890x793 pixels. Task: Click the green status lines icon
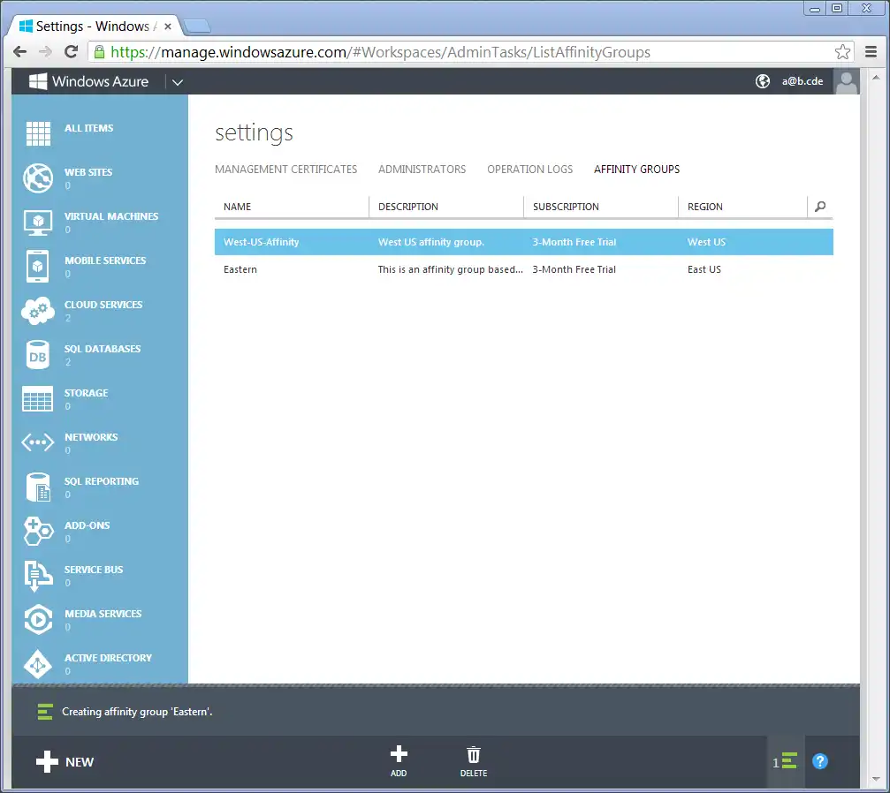(45, 712)
